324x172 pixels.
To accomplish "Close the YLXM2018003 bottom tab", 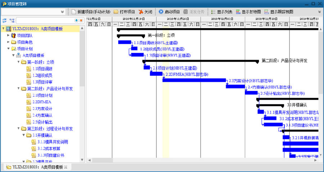I will (66, 167).
